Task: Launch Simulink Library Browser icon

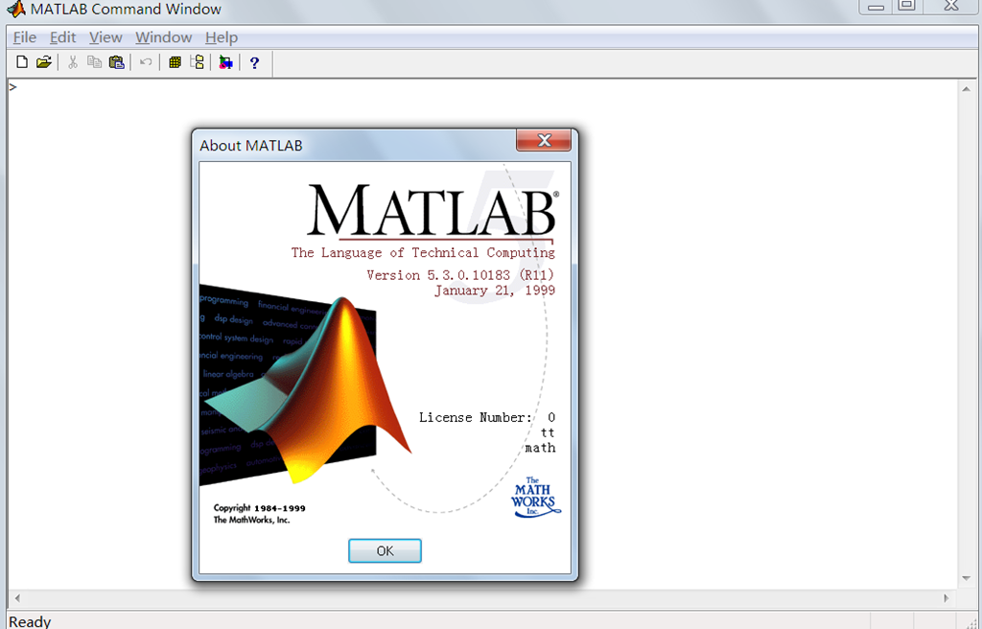Action: click(225, 62)
